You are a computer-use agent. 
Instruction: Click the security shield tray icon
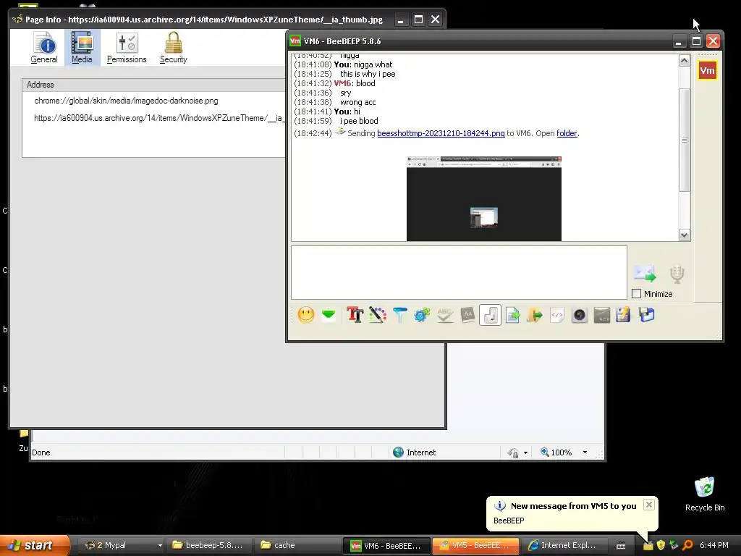point(661,545)
